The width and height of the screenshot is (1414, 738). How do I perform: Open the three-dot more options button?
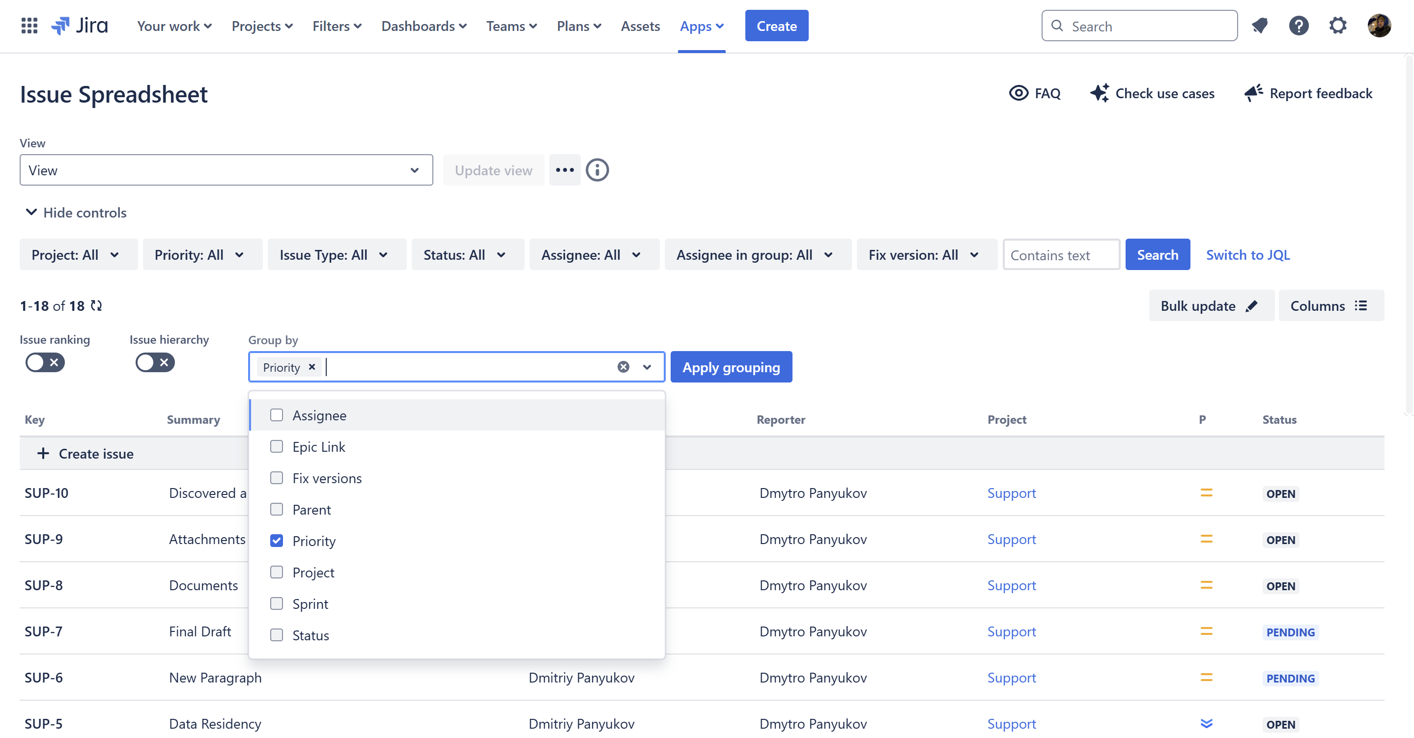565,170
